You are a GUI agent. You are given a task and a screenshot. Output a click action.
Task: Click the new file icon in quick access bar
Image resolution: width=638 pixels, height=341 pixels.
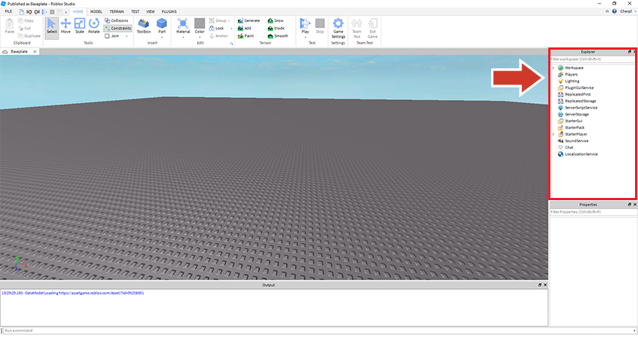[x=22, y=12]
